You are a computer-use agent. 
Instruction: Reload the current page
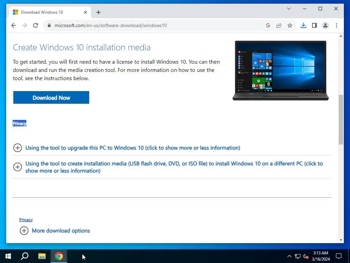(x=36, y=25)
